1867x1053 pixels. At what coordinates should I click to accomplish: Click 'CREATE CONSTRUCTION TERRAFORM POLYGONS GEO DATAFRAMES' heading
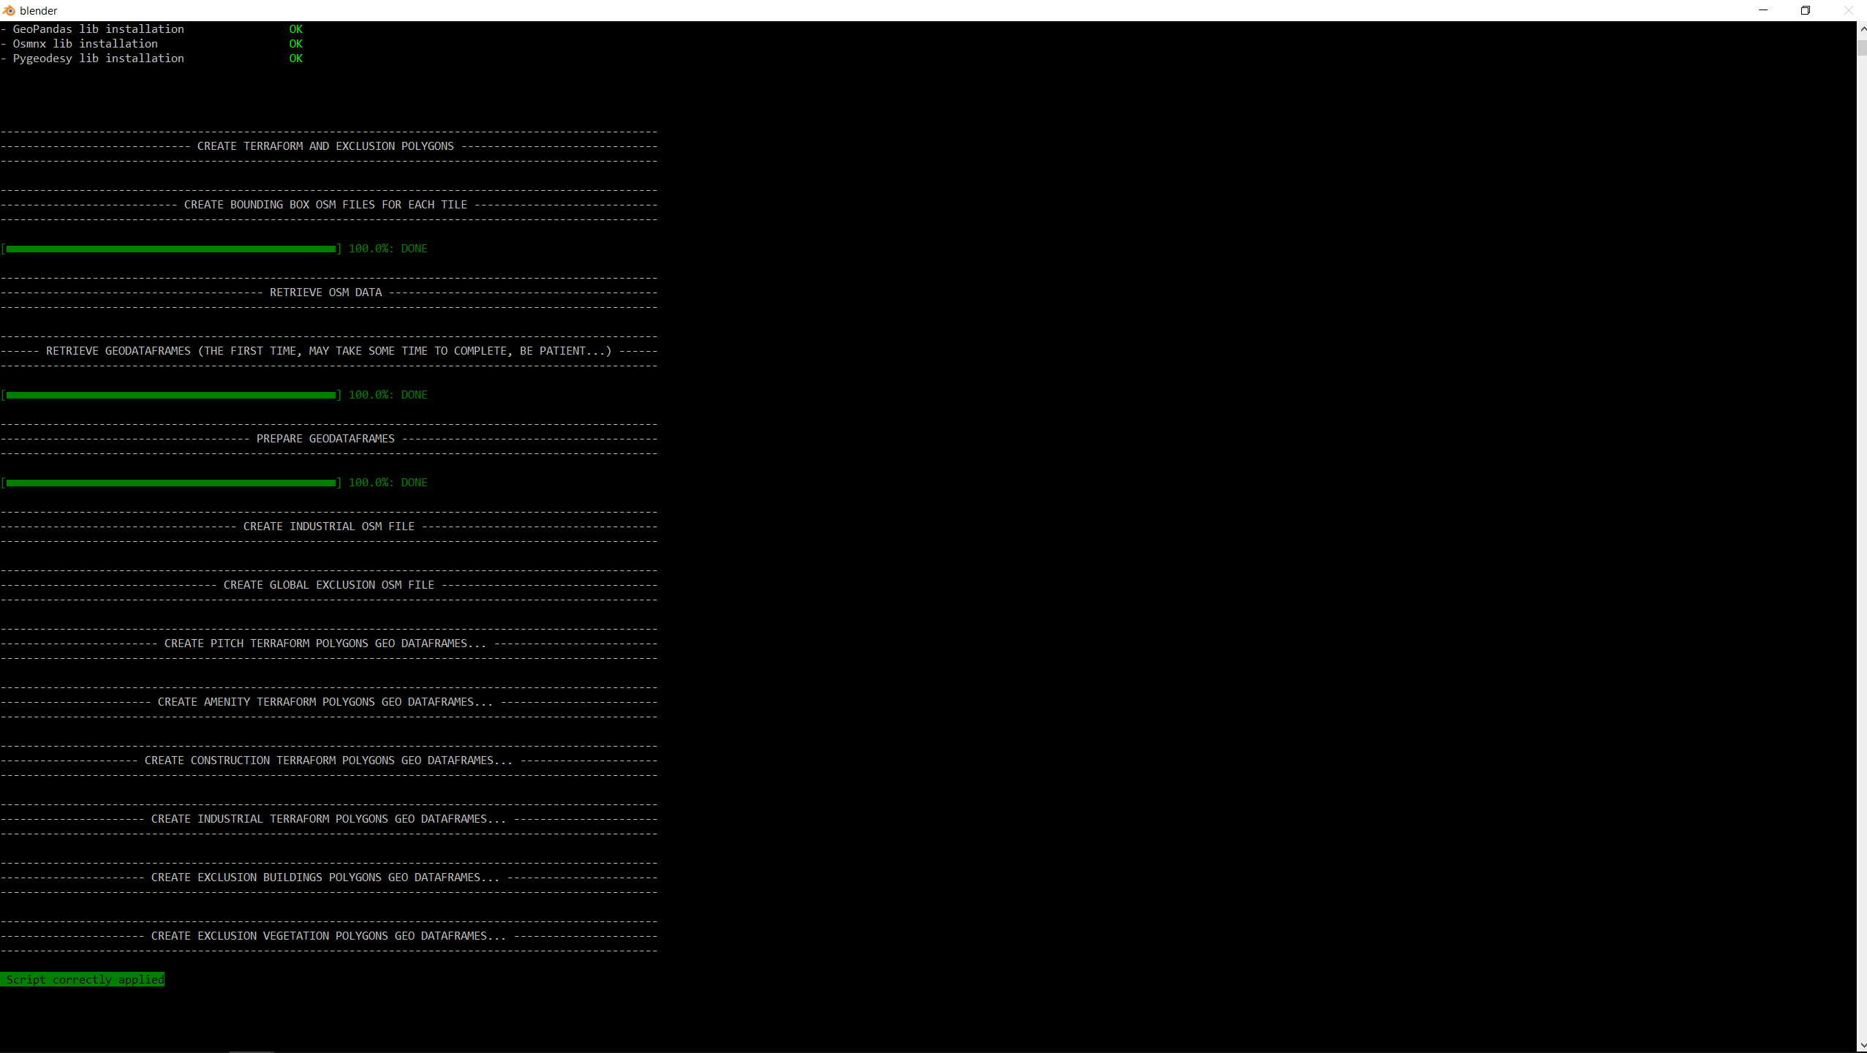coord(329,760)
